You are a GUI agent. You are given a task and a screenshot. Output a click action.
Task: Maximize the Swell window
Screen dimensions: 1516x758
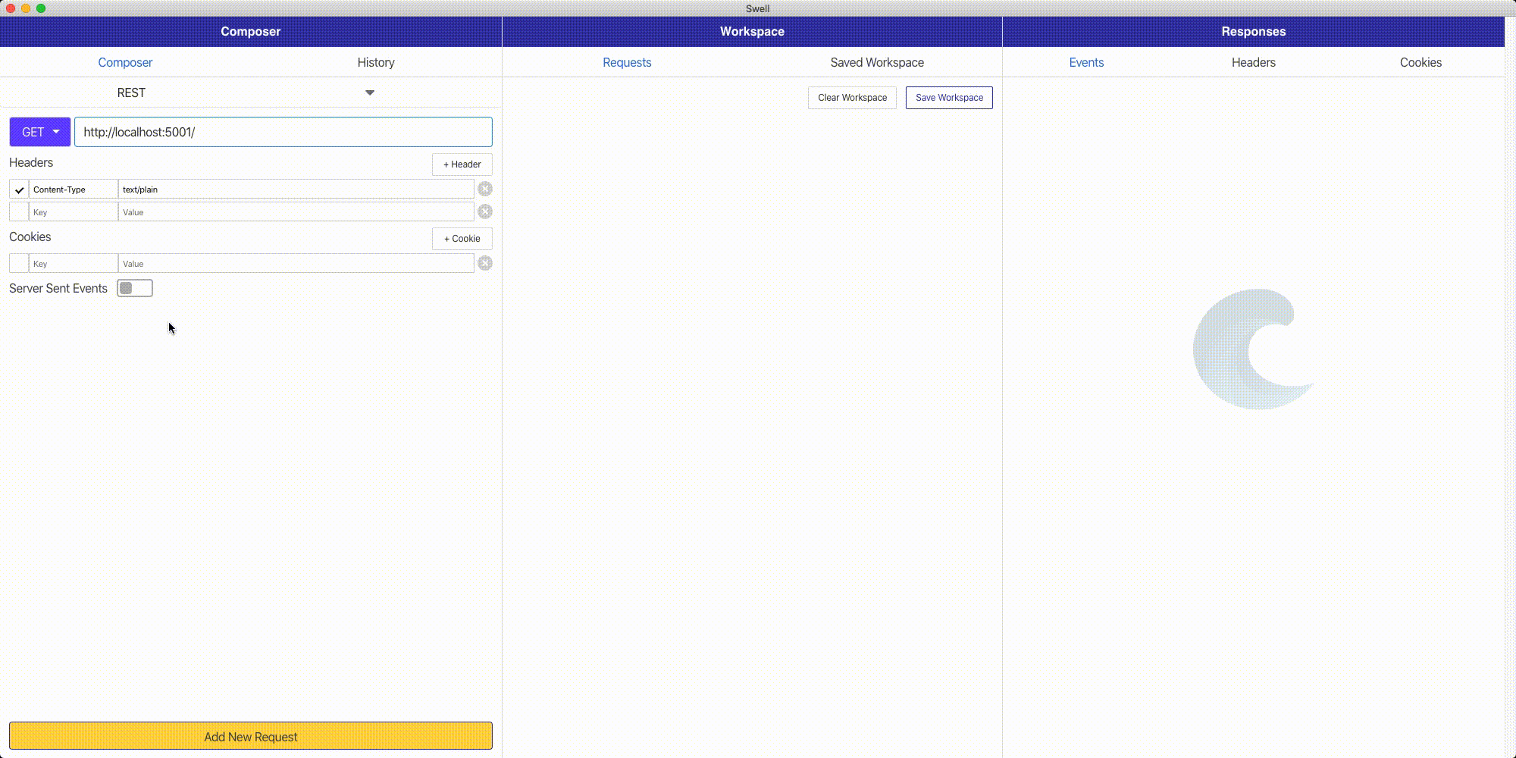coord(41,8)
